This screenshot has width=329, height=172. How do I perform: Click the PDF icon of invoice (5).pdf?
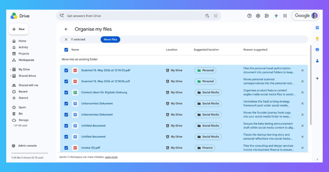pyautogui.click(x=75, y=148)
